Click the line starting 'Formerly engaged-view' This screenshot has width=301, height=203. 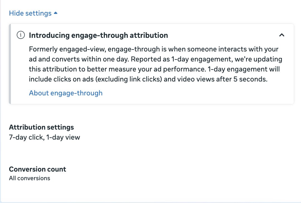pyautogui.click(x=154, y=49)
